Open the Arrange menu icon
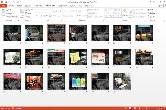166x110 pixels. tap(125, 11)
